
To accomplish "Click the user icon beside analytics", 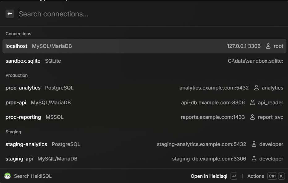I will point(256,88).
